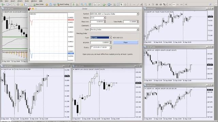This screenshot has height=122, width=218.
Task: Toggle the AutoTrading toolbar button
Action: point(63,4)
